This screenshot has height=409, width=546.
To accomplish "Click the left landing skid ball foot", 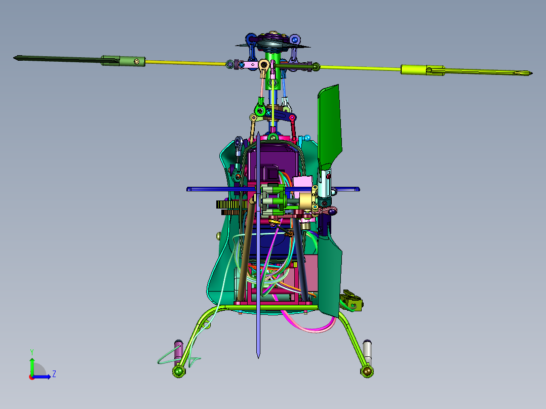I will 179,372.
